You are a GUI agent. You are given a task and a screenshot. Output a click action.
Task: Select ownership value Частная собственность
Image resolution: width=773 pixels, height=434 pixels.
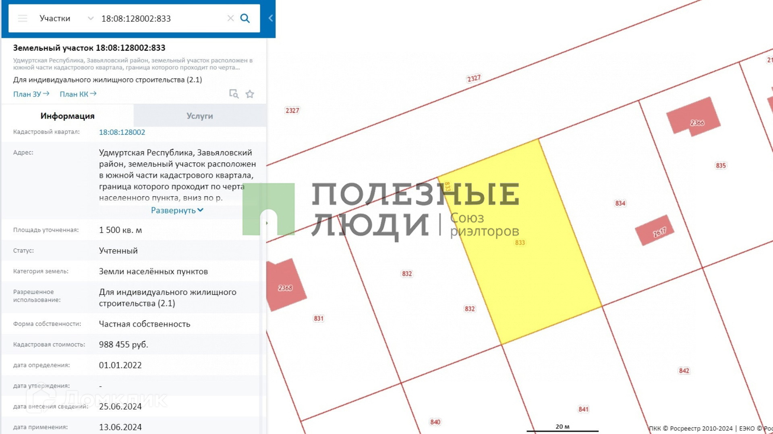click(145, 324)
